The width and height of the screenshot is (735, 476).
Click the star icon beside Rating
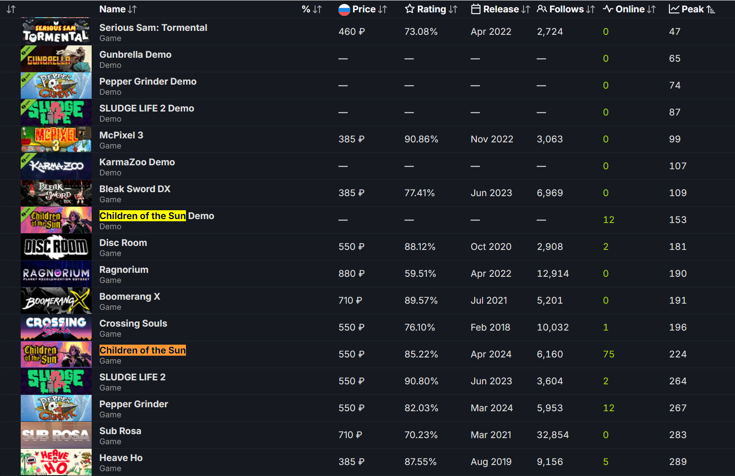410,9
